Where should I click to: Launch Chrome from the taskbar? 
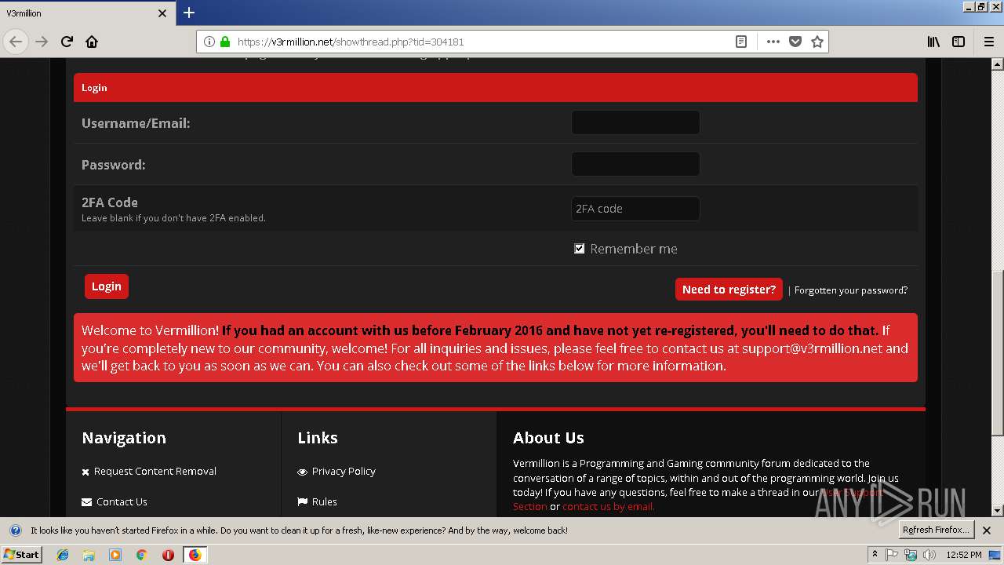coord(141,555)
